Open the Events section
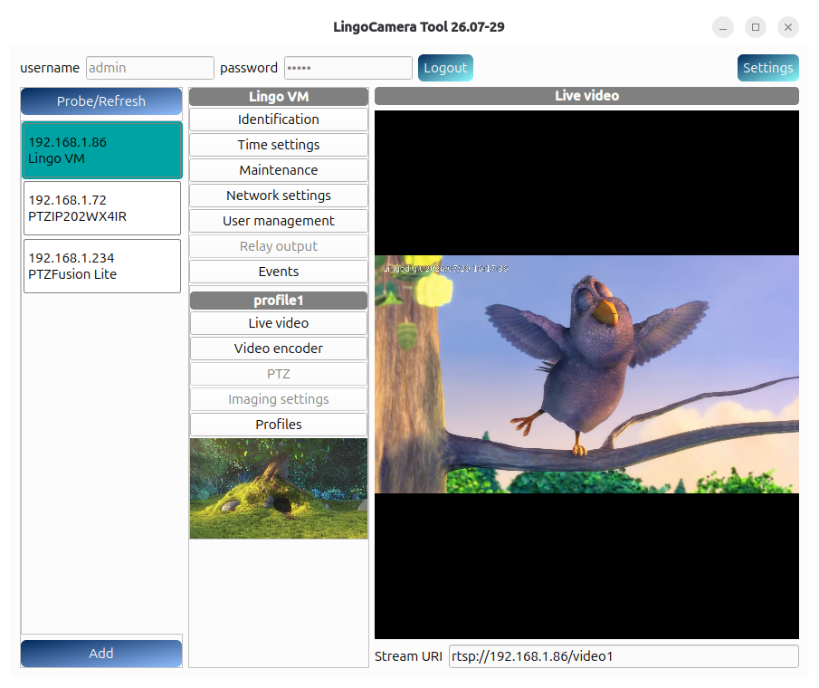 tap(279, 272)
